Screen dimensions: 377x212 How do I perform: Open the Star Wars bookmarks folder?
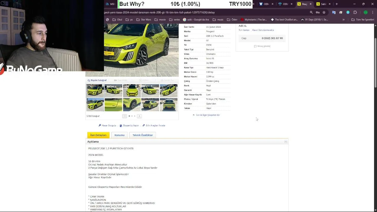coord(143,19)
